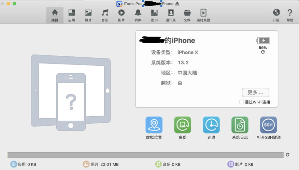Click the 中国大陆 region value

pyautogui.click(x=187, y=73)
